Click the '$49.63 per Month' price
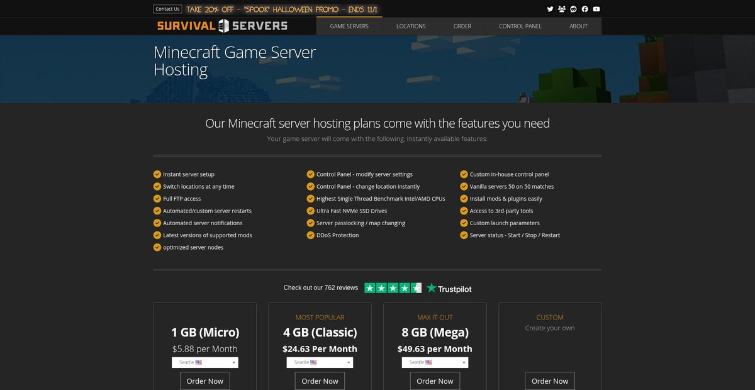 (435, 348)
